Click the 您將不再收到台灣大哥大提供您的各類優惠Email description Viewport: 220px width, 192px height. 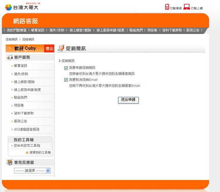[104, 86]
